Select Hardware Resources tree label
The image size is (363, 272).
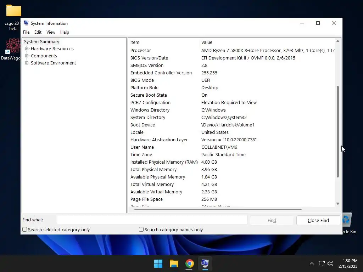pyautogui.click(x=52, y=49)
